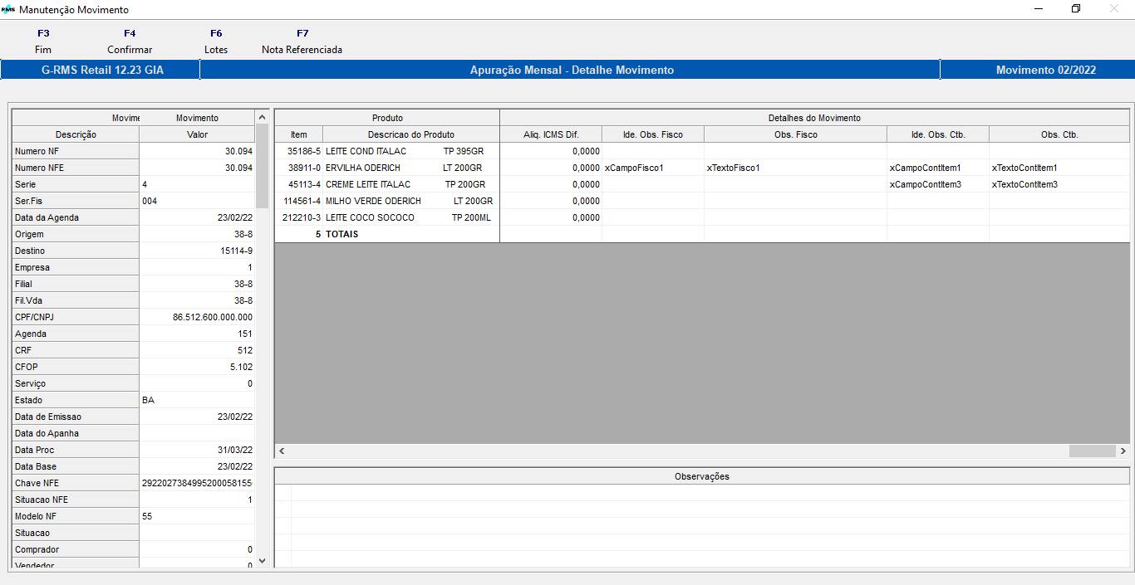Click the Comprador row label
The image size is (1135, 585).
[x=76, y=549]
